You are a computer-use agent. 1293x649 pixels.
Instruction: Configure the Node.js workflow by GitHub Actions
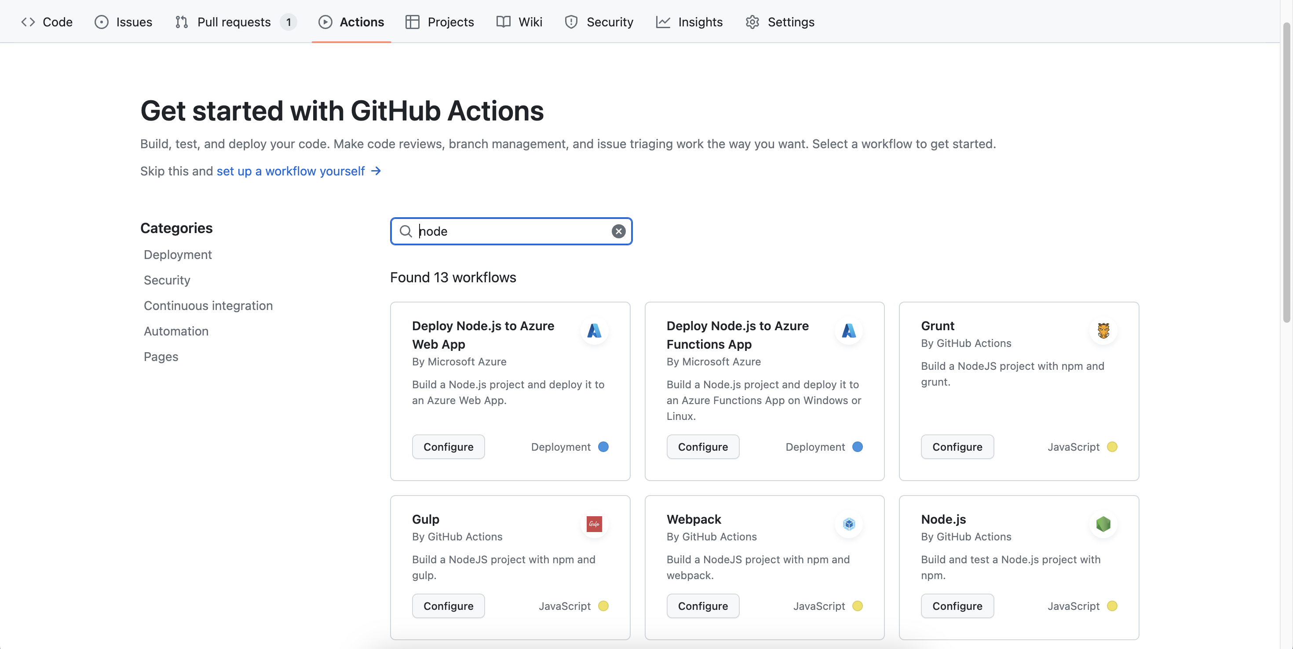[957, 605]
